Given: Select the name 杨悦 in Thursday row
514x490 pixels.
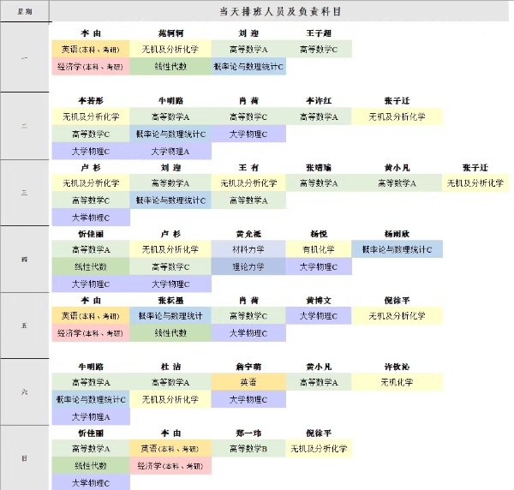Looking at the screenshot, I should click(319, 233).
